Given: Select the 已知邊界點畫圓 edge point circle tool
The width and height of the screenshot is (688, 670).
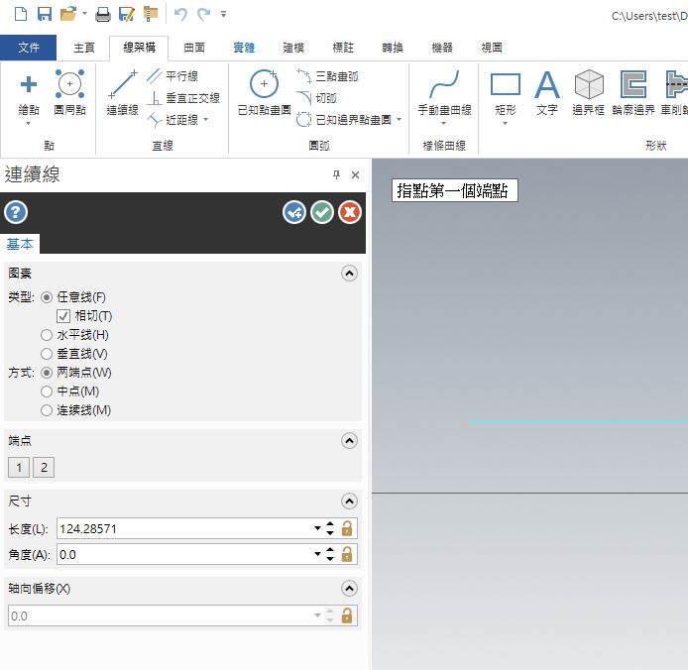Looking at the screenshot, I should tap(344, 119).
